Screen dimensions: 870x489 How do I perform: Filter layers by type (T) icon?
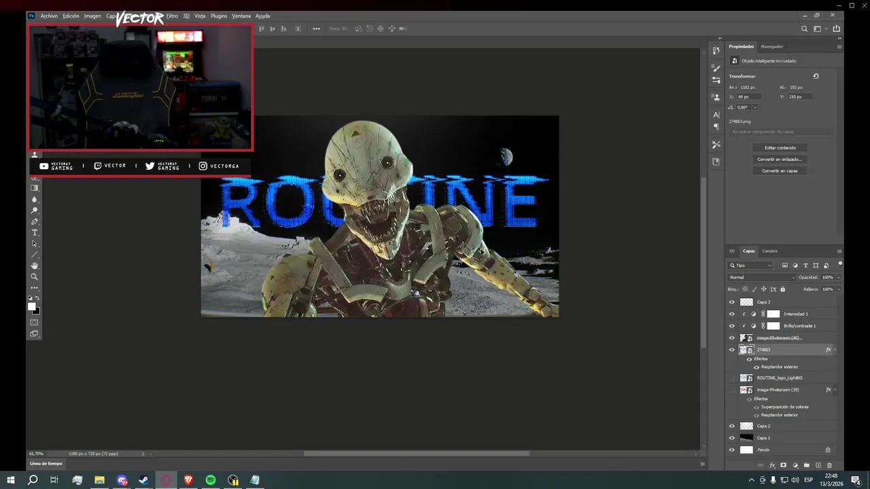coord(806,266)
